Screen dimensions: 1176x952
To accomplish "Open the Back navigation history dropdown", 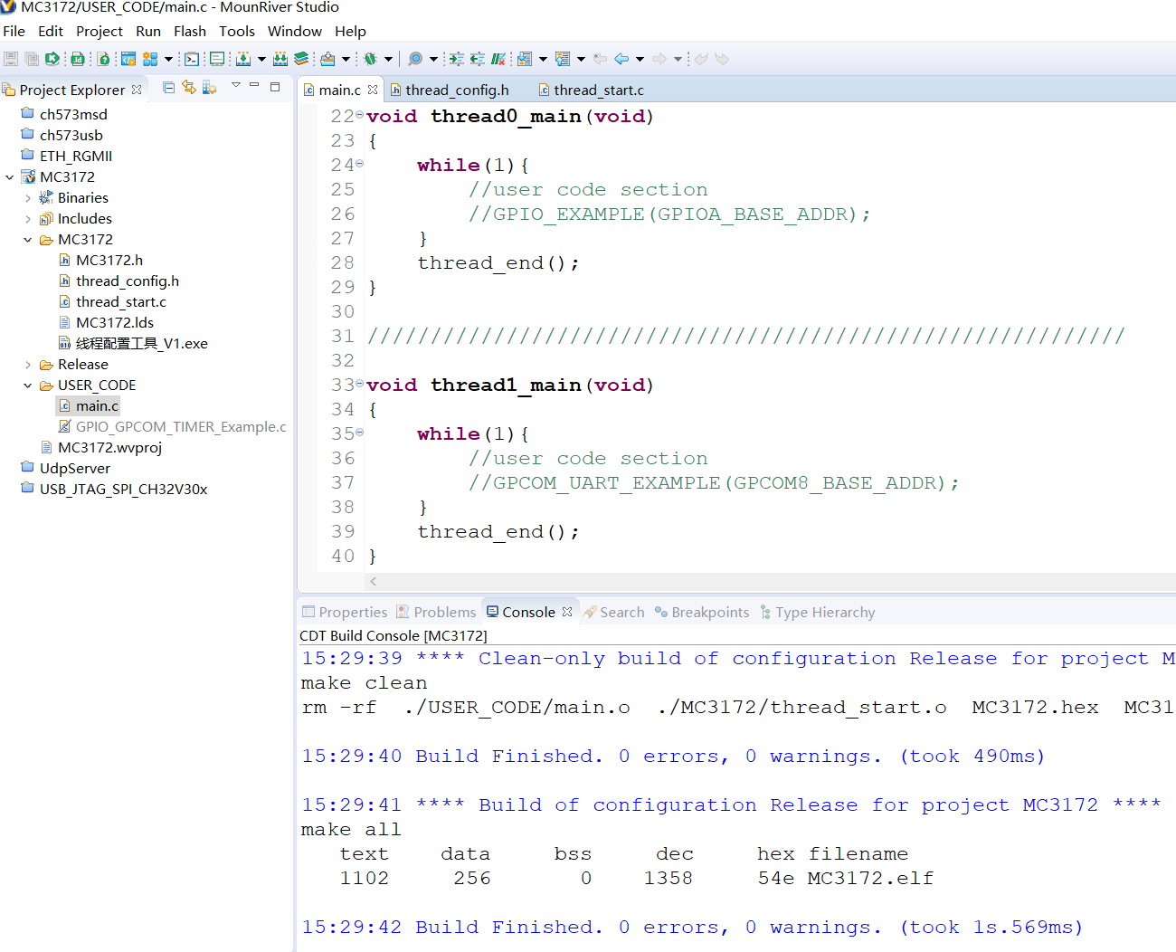I will pyautogui.click(x=640, y=59).
